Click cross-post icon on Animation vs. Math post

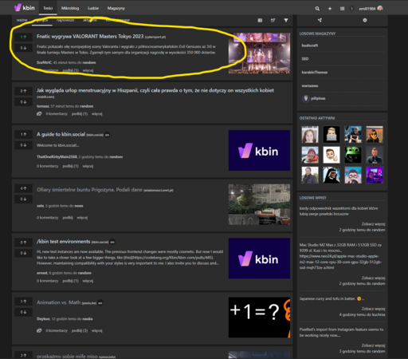[39, 330]
